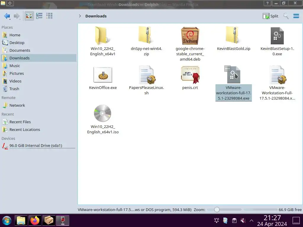Viewport: 303px width, 227px height.
Task: Select 96.0 GiB Internal Drive device
Action: coord(38,146)
